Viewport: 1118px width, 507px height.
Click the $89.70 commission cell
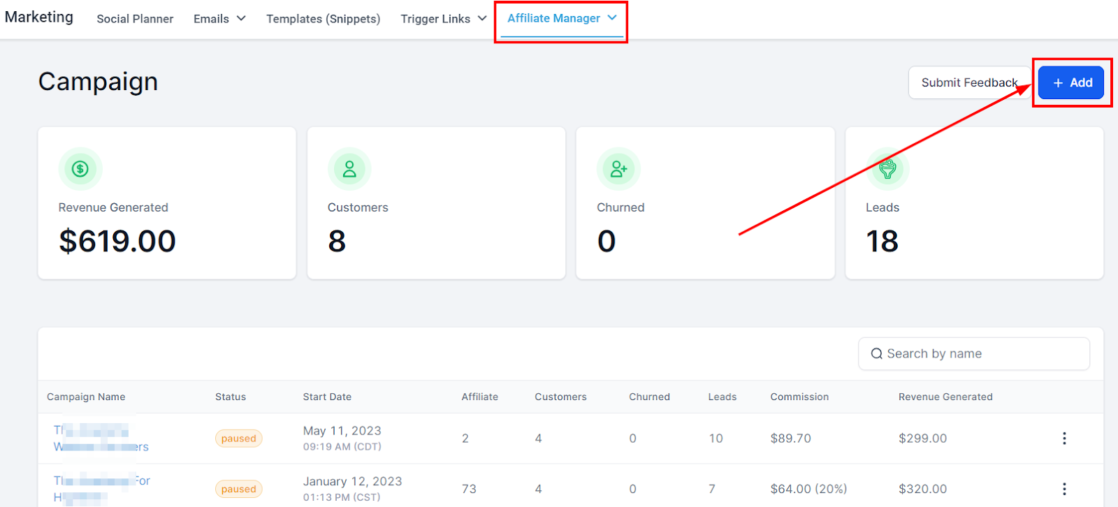[790, 439]
